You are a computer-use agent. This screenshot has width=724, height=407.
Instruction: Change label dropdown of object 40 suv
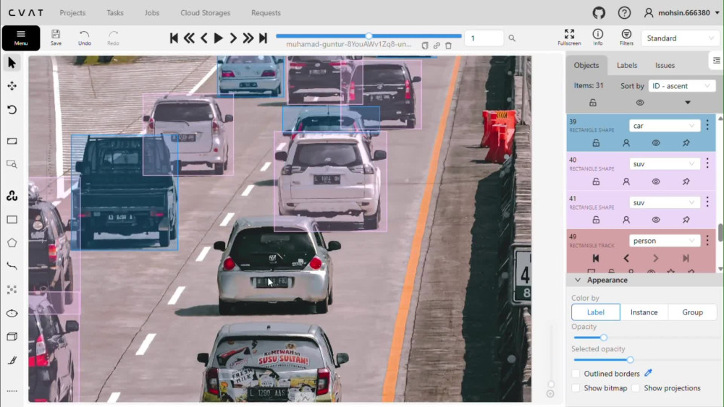pos(664,164)
